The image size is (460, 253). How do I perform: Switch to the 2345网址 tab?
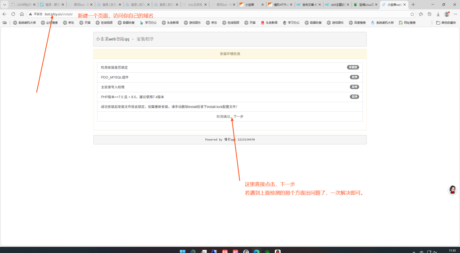coord(22,4)
